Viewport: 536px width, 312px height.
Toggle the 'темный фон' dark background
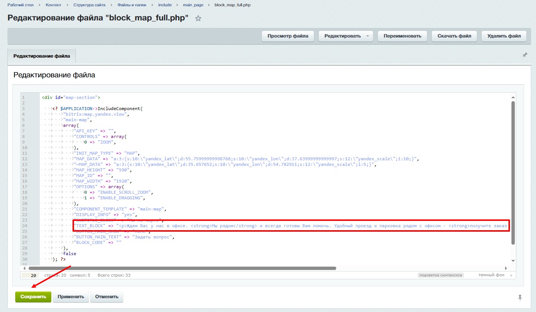tap(491, 275)
